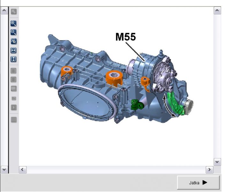This screenshot has width=227, height=192.
Task: Fit image to width
Action: 14,50
